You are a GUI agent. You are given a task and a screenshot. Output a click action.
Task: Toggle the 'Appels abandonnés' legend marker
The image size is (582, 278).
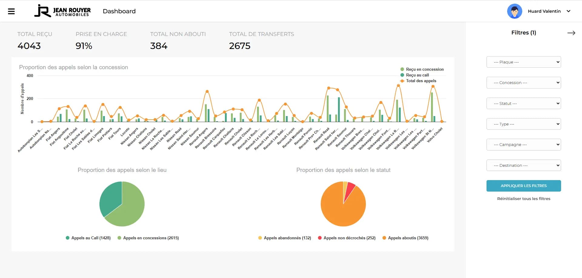click(260, 238)
